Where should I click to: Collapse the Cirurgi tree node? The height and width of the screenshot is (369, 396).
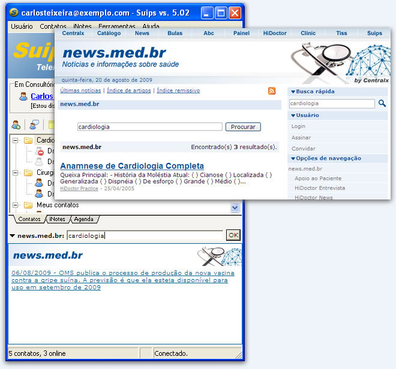pyautogui.click(x=16, y=173)
